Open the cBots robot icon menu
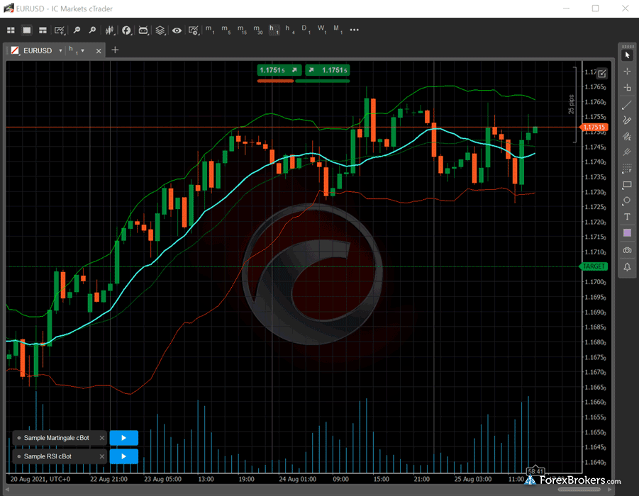 click(143, 30)
